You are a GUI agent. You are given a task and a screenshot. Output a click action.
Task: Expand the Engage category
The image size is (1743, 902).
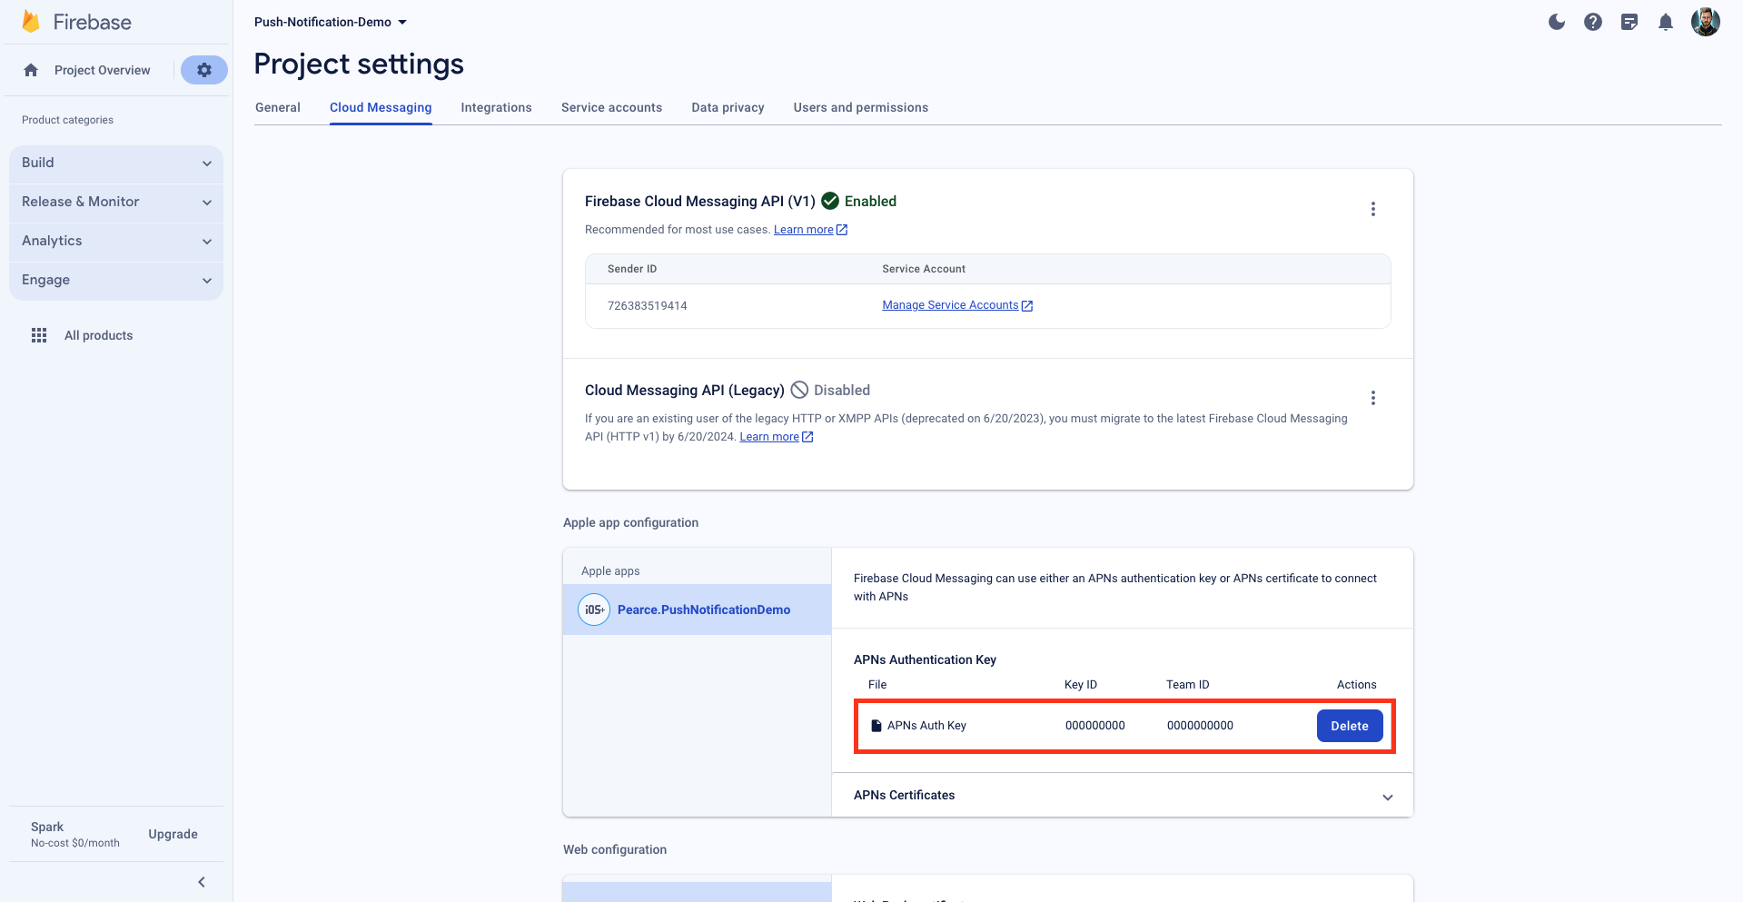(x=116, y=280)
